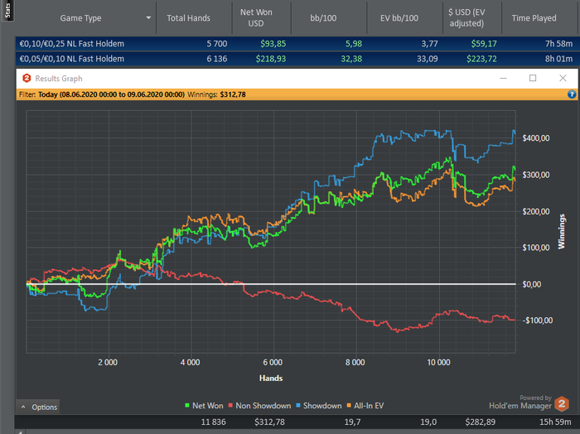Viewport: 580px width, 434px height.
Task: Select the €0,10/€0,25 NL Fast Holdem row
Action: pos(297,44)
